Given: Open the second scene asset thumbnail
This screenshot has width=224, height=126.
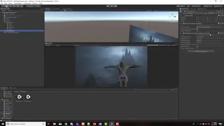Looking at the screenshot, I should point(28,97).
